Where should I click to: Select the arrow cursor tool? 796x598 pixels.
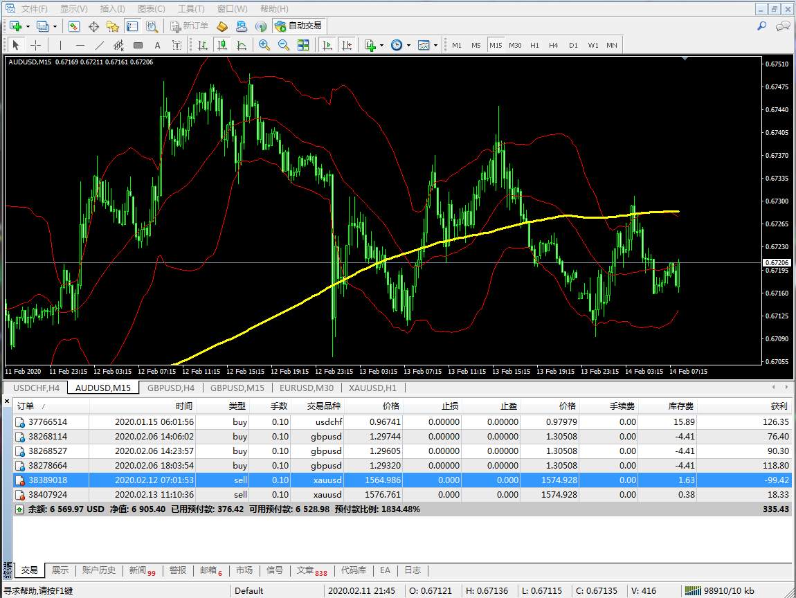click(x=16, y=45)
